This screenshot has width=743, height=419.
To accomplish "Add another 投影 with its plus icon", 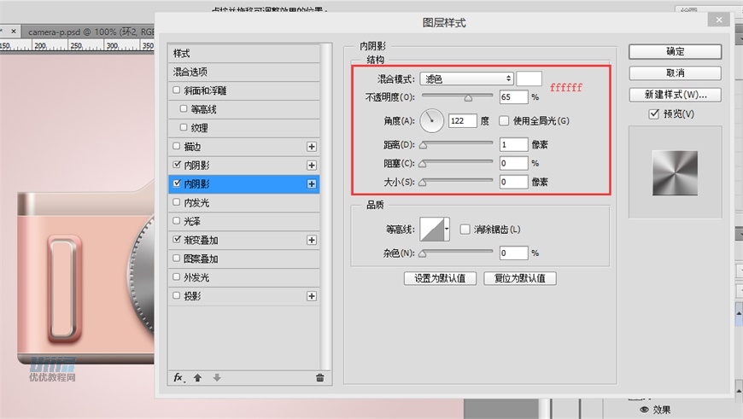I will 312,296.
